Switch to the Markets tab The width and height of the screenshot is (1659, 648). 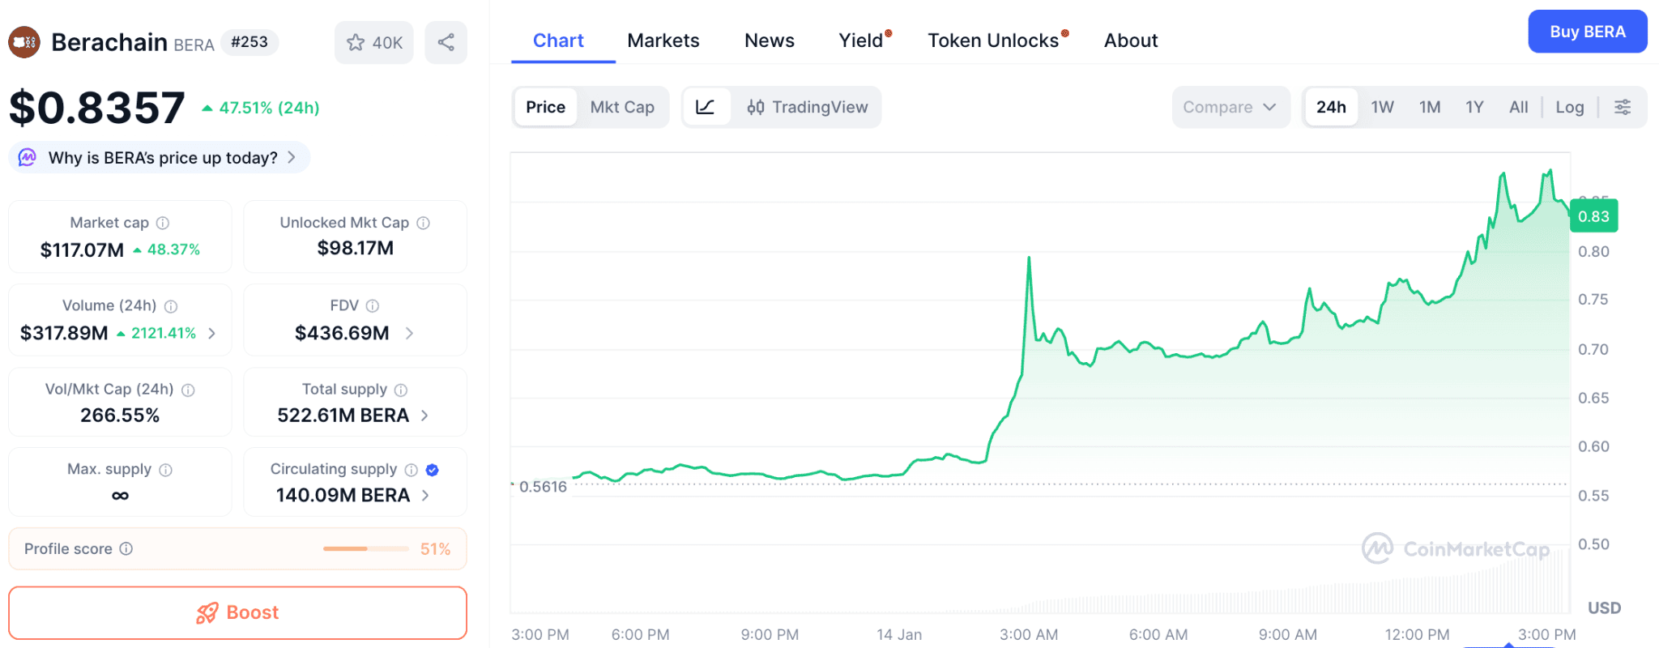click(x=663, y=40)
